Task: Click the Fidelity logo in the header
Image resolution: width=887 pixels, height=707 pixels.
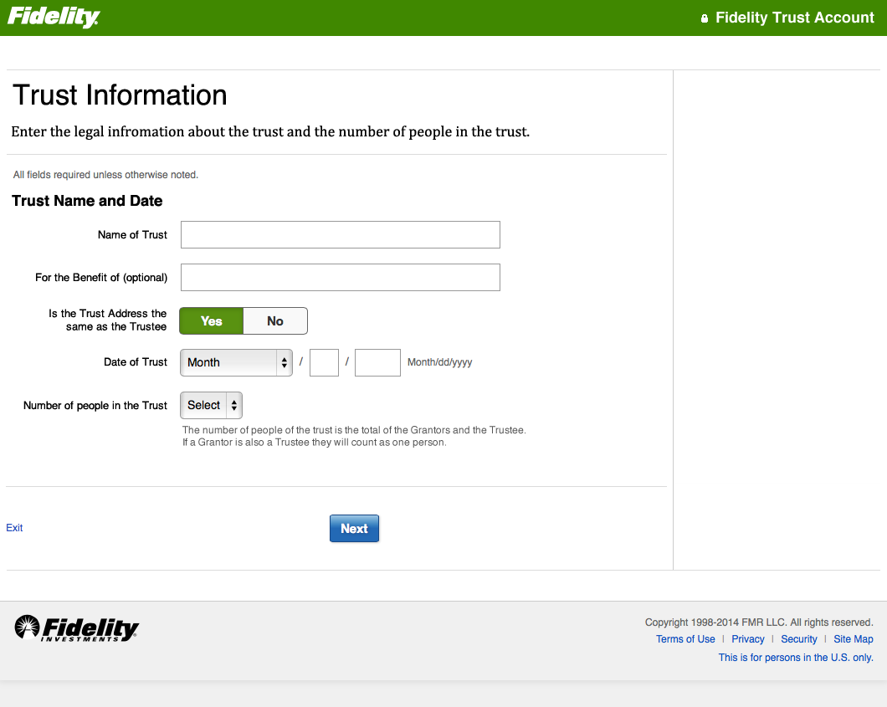Action: coord(54,17)
